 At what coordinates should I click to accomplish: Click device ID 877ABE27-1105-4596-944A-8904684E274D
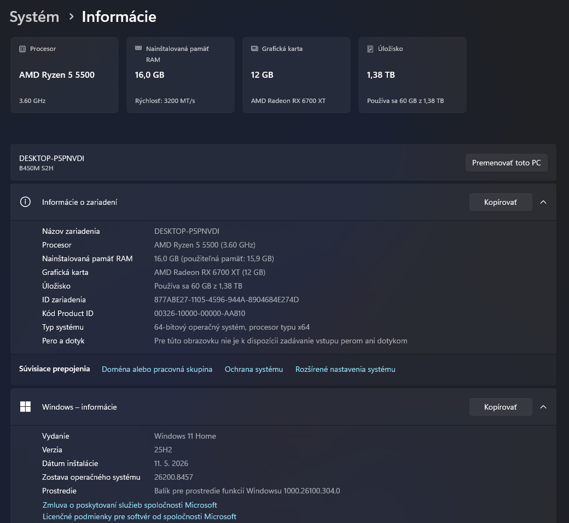click(x=227, y=300)
